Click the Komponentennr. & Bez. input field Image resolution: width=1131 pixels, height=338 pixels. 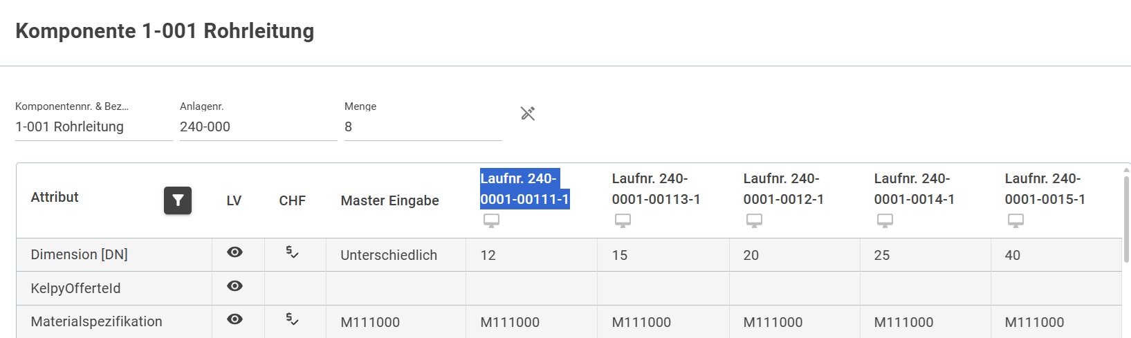pyautogui.click(x=93, y=127)
